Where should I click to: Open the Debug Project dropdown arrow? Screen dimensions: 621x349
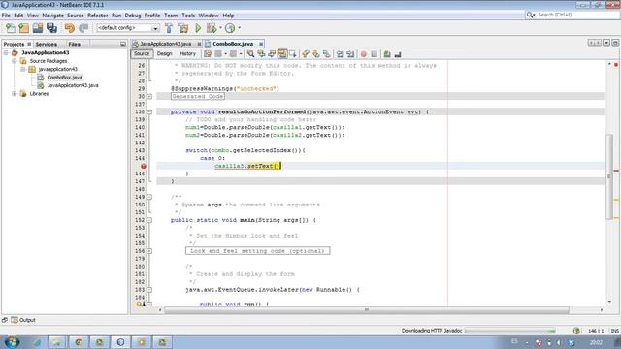point(220,28)
